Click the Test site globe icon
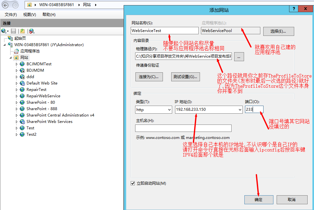The image size is (314, 210). [22, 128]
